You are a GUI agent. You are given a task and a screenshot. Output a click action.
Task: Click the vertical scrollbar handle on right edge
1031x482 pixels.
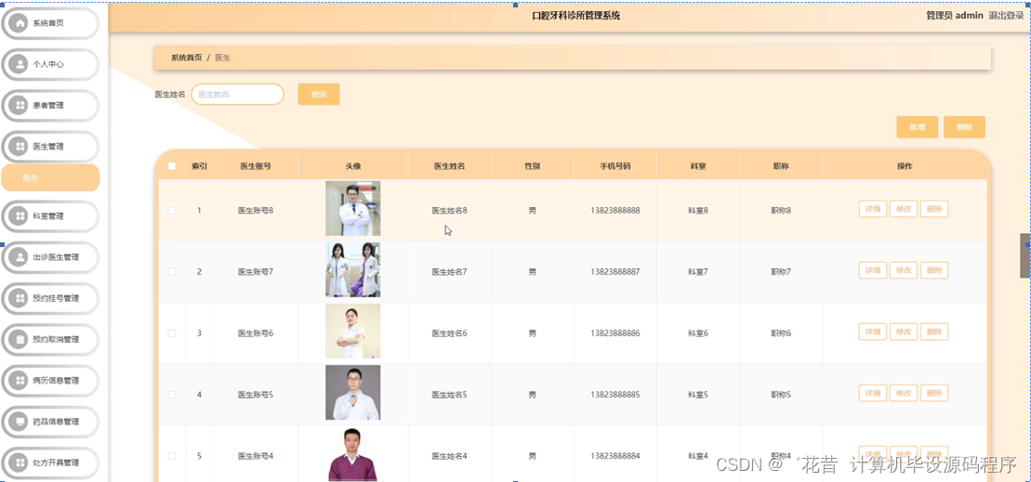click(1025, 255)
